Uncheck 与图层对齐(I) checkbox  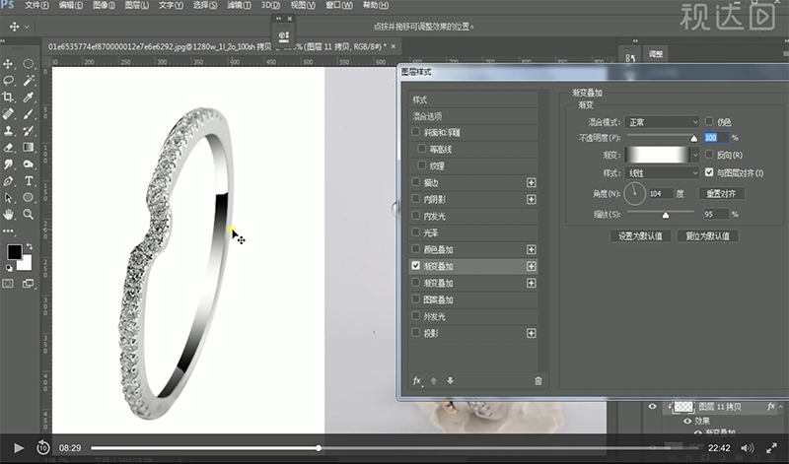coord(709,172)
